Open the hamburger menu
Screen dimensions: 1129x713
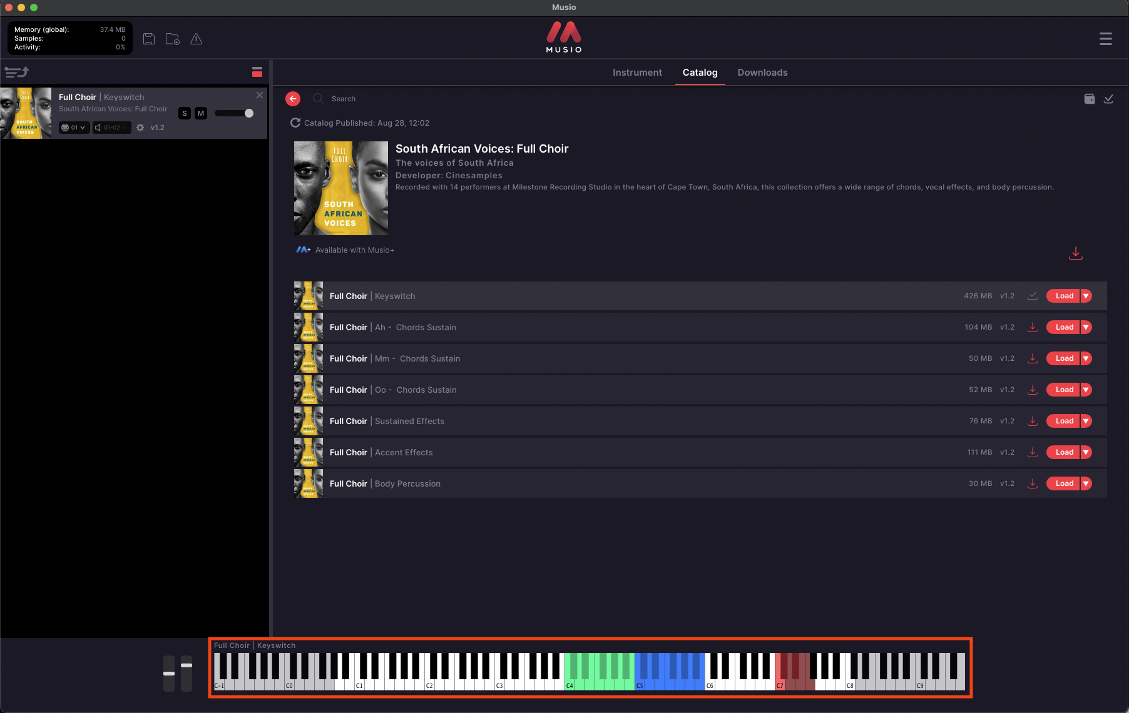(x=1106, y=39)
